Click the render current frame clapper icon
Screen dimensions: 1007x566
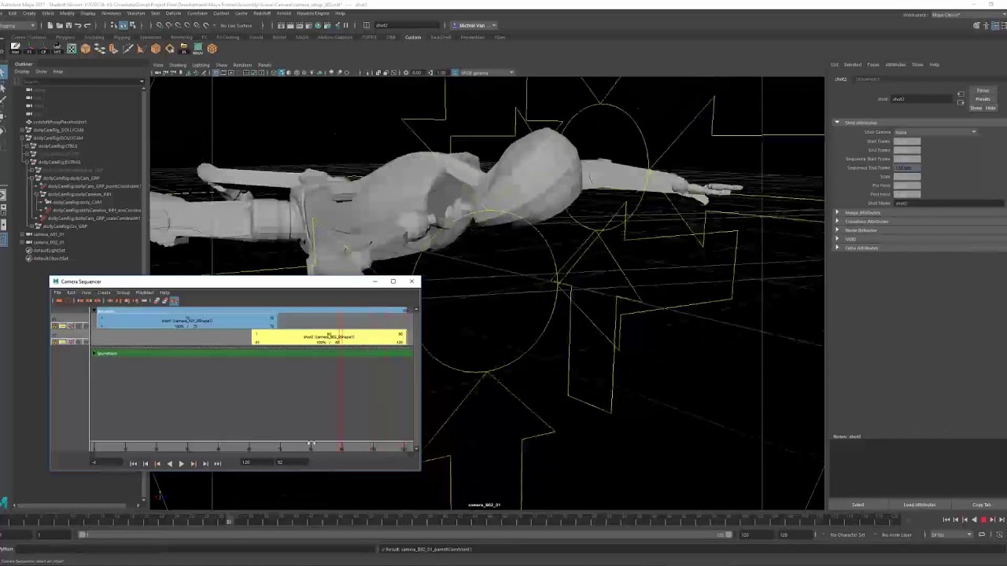coord(290,25)
